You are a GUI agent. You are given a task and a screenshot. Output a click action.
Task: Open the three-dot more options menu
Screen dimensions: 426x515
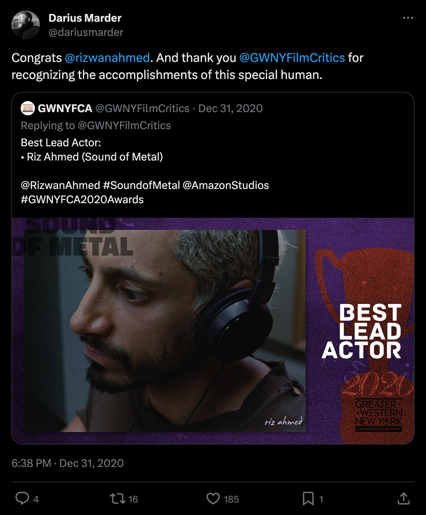point(408,18)
